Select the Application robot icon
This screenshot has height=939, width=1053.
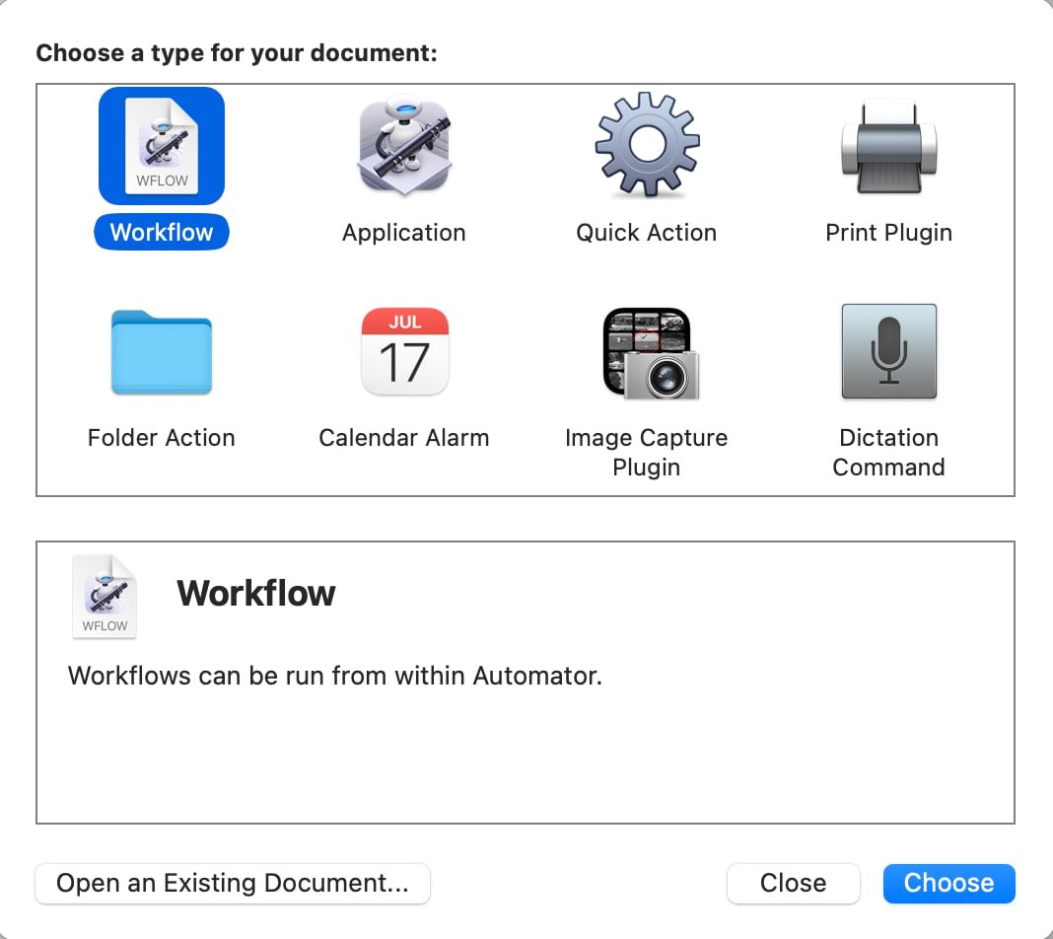[404, 146]
